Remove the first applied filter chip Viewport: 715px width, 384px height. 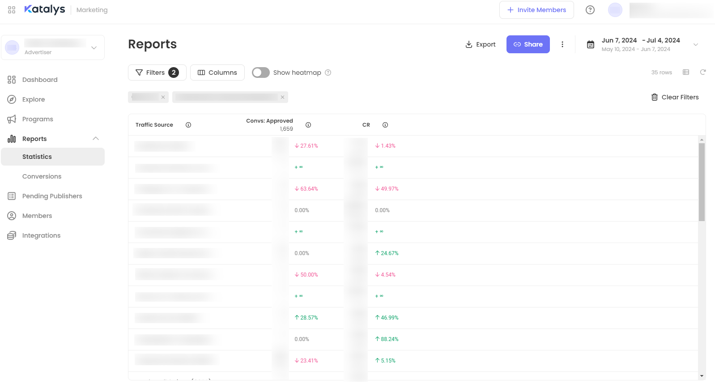click(x=163, y=97)
